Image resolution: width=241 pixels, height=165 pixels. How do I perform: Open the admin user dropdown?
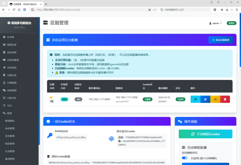[215, 23]
